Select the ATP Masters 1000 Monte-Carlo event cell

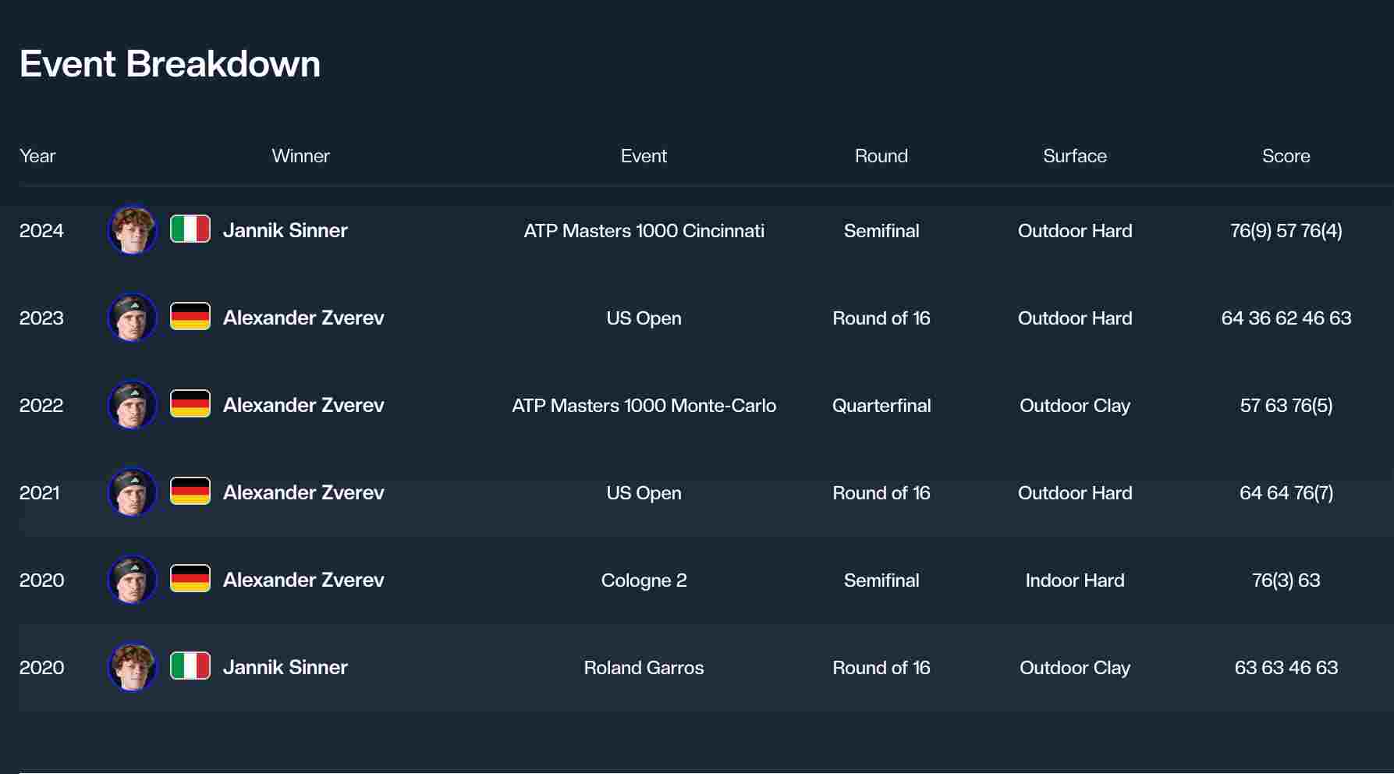pos(644,406)
